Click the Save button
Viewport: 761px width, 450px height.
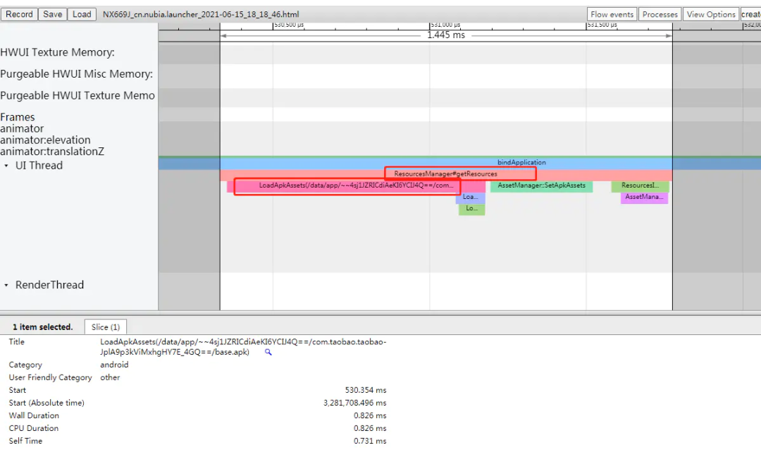pos(52,14)
